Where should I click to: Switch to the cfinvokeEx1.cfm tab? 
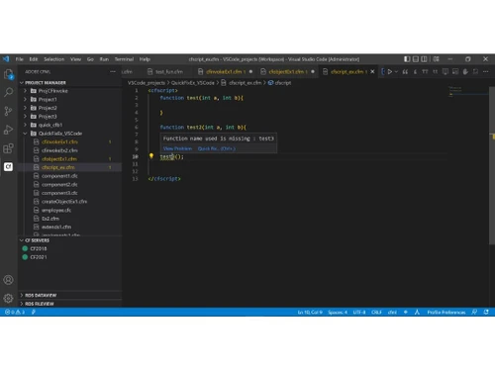pos(225,71)
